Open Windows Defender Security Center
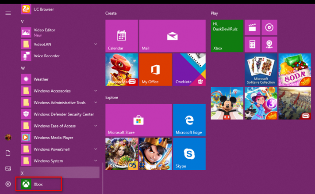 point(60,114)
